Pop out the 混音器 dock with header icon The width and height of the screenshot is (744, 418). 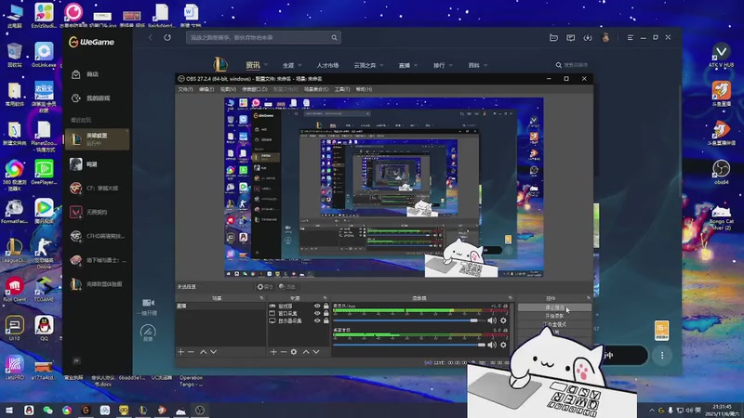point(511,298)
